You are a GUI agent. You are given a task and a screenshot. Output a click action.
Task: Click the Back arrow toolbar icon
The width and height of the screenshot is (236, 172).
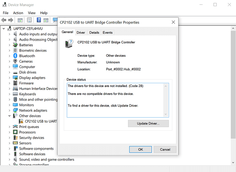tap(3, 20)
